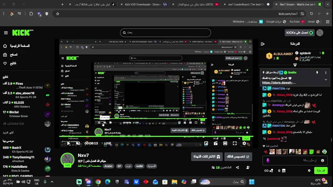Switch to the YouTube (2075) tab
This screenshot has width=333, height=187.
[195, 4]
